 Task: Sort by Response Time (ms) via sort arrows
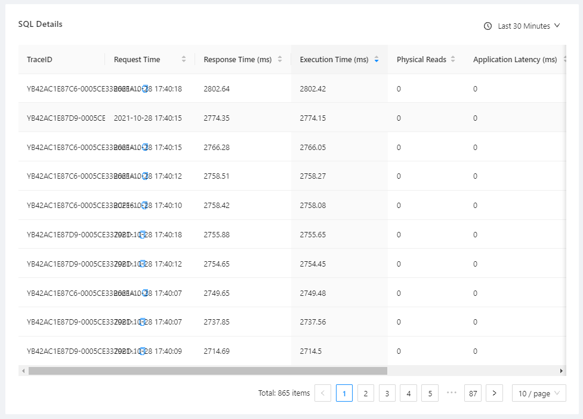tap(280, 59)
